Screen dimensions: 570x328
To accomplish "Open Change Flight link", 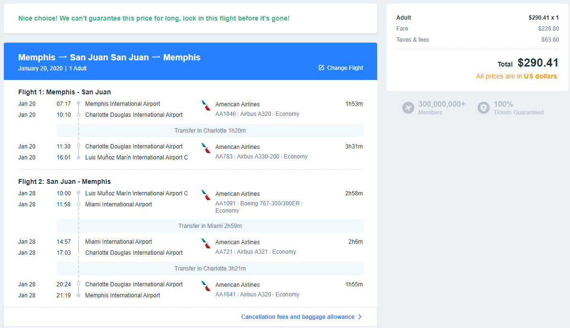I will (341, 68).
